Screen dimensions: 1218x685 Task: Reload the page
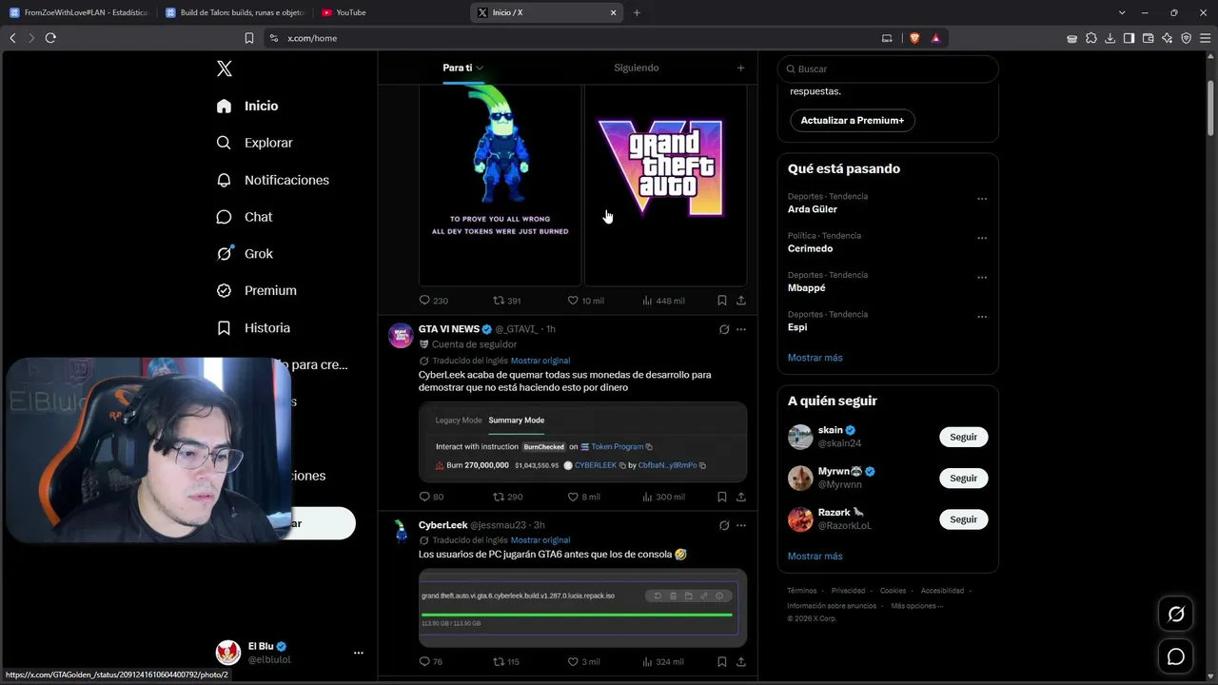(50, 38)
